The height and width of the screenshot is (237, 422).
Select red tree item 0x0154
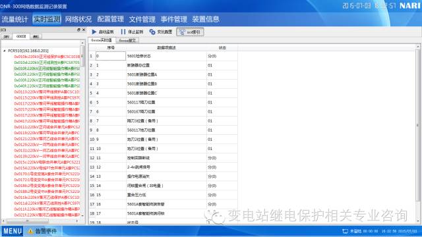click(47, 168)
